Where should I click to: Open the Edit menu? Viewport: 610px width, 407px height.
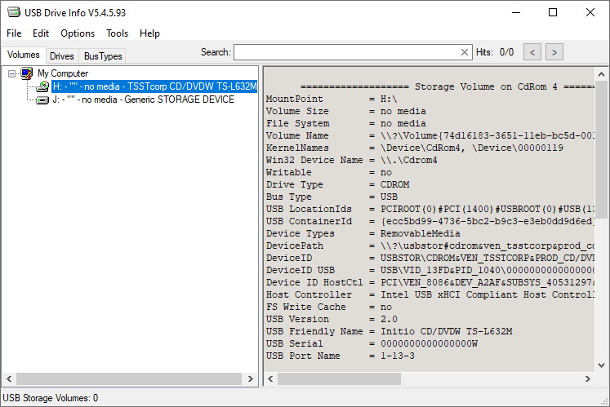pos(41,33)
